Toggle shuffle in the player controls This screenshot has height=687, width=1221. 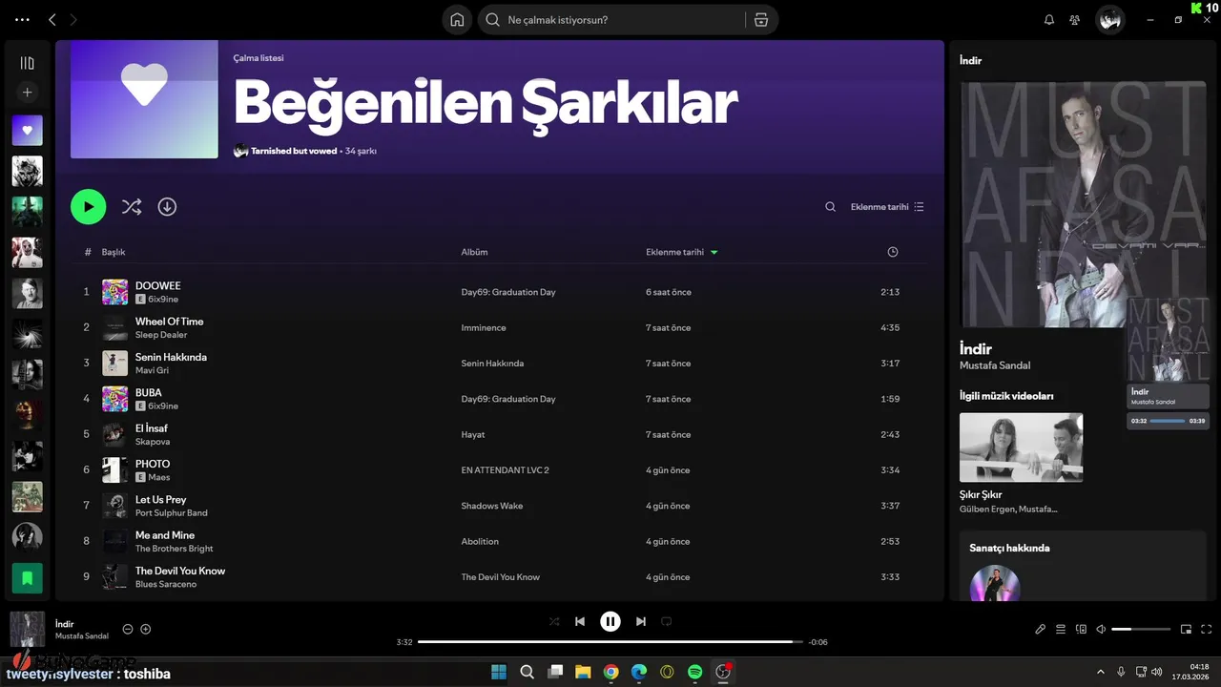click(554, 621)
